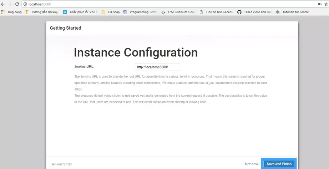This screenshot has height=169, width=329.
Task: Open the Tutorials for Sencha bookmark
Action: (293, 12)
